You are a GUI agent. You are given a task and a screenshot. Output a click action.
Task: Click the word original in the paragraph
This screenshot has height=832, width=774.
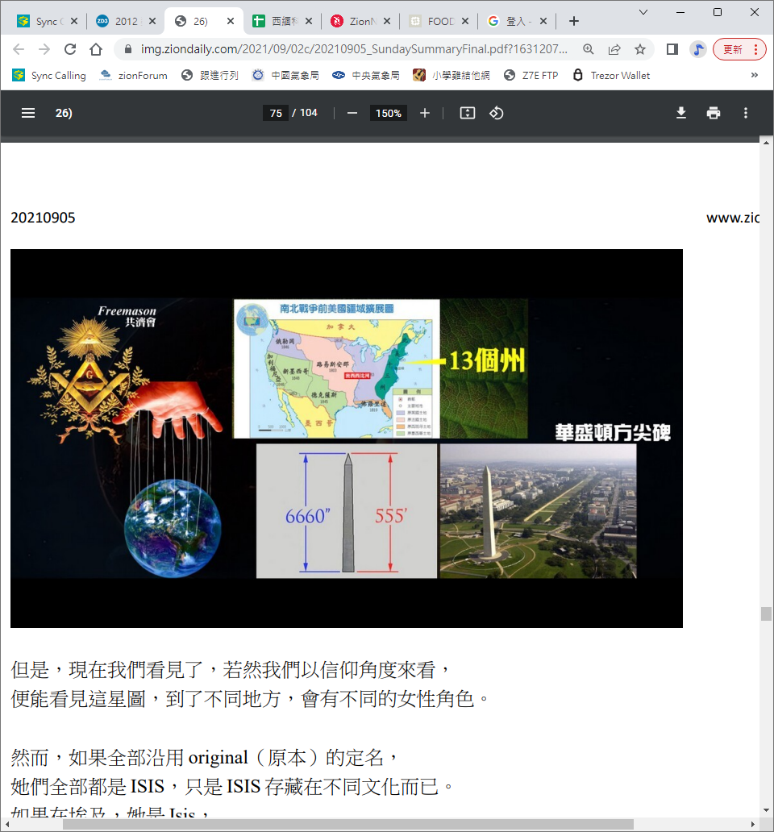[x=218, y=758]
